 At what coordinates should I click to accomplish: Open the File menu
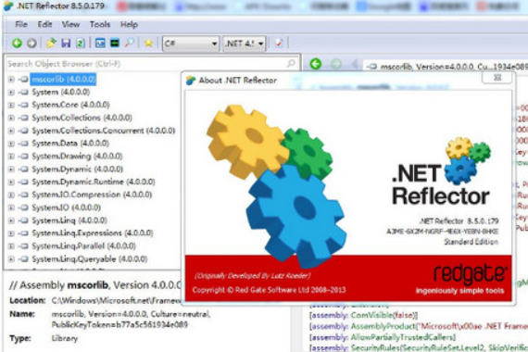(21, 24)
